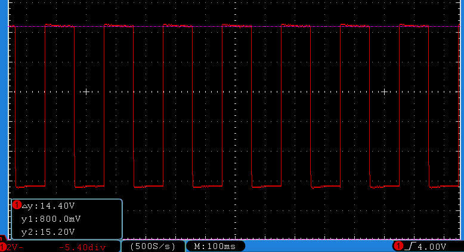
Task: Click the 4.00V trigger level readout
Action: [x=431, y=247]
